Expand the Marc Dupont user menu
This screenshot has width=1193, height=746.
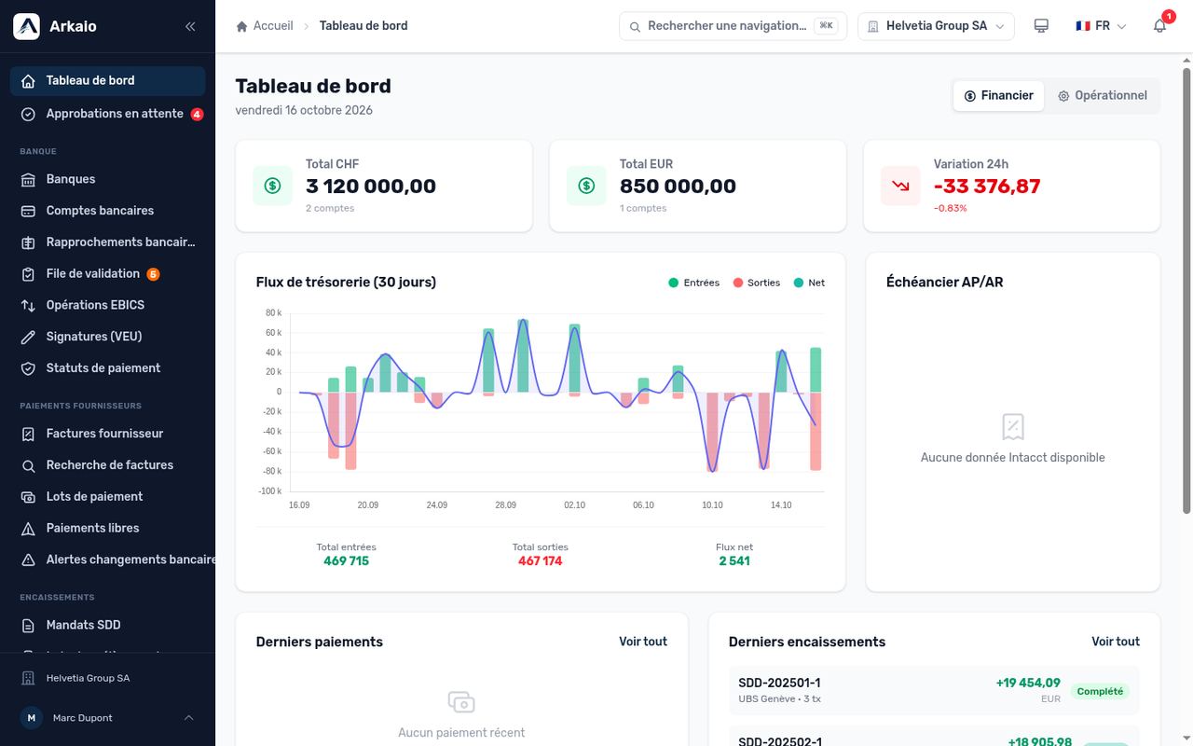pos(107,718)
